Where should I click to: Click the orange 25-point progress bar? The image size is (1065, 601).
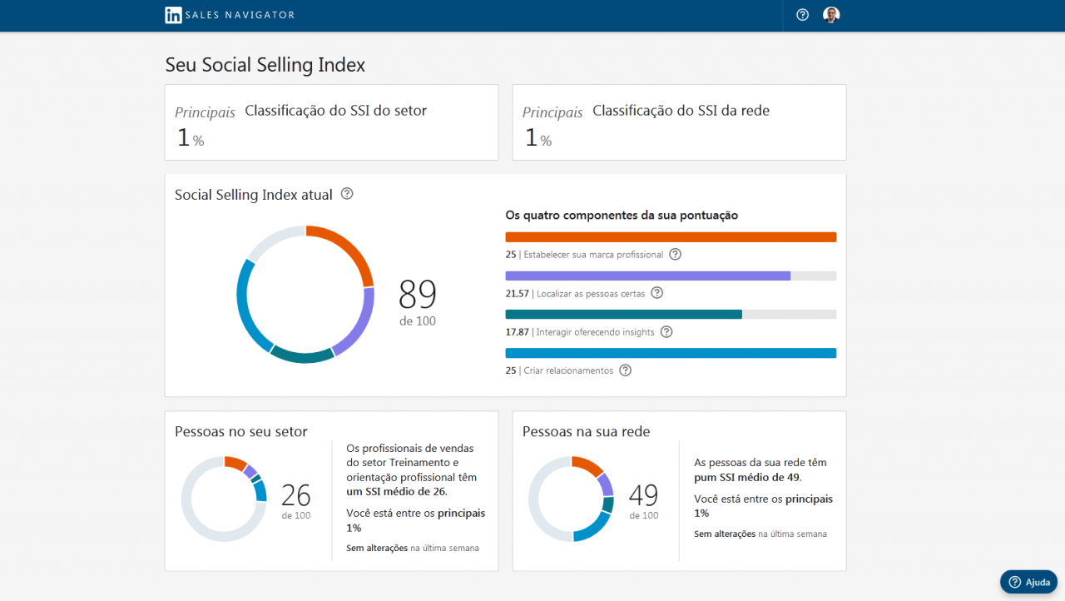pyautogui.click(x=671, y=237)
